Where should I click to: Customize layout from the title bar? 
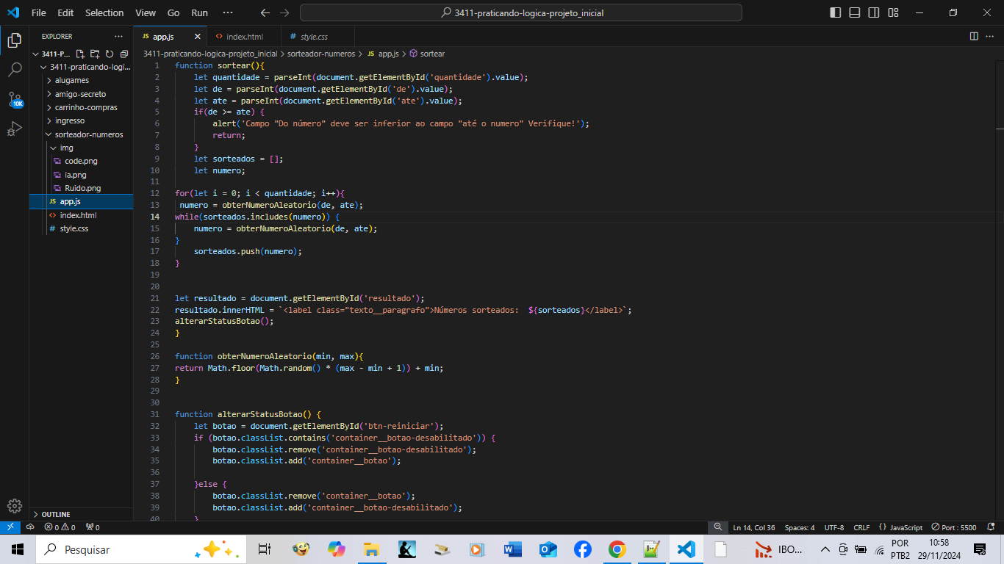pyautogui.click(x=893, y=12)
